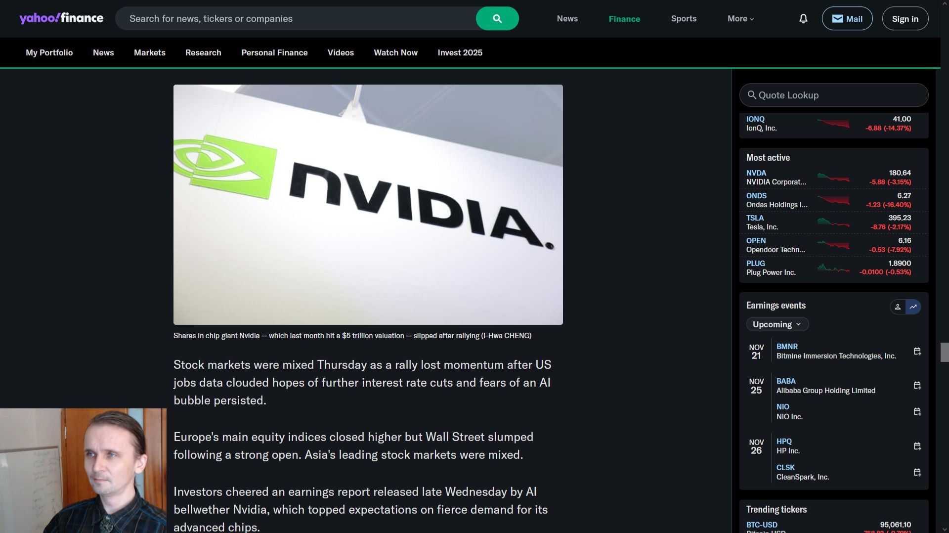Open the TSLA ticker in Most active
The image size is (949, 533).
(x=755, y=218)
